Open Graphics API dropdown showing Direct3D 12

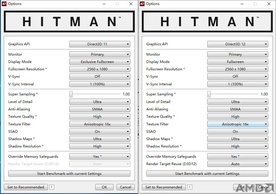pyautogui.click(x=238, y=44)
